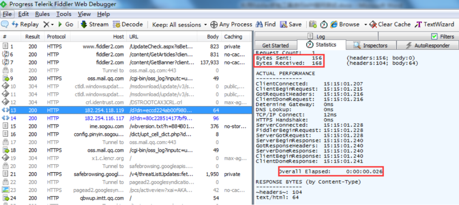Select the Statistics tab
The height and width of the screenshot is (205, 459).
[x=321, y=45]
